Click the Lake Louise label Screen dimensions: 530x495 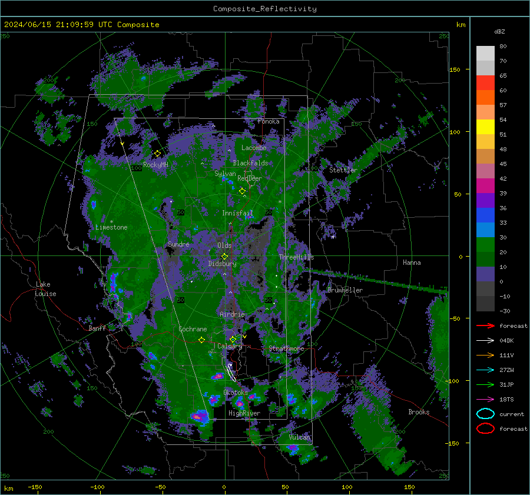coord(45,289)
